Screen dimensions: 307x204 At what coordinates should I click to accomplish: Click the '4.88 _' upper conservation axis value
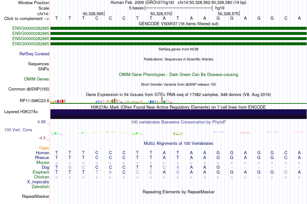pyautogui.click(x=43, y=122)
